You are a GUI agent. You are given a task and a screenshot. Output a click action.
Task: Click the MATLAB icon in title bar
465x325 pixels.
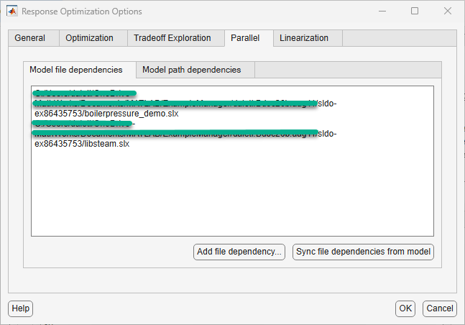tap(12, 12)
